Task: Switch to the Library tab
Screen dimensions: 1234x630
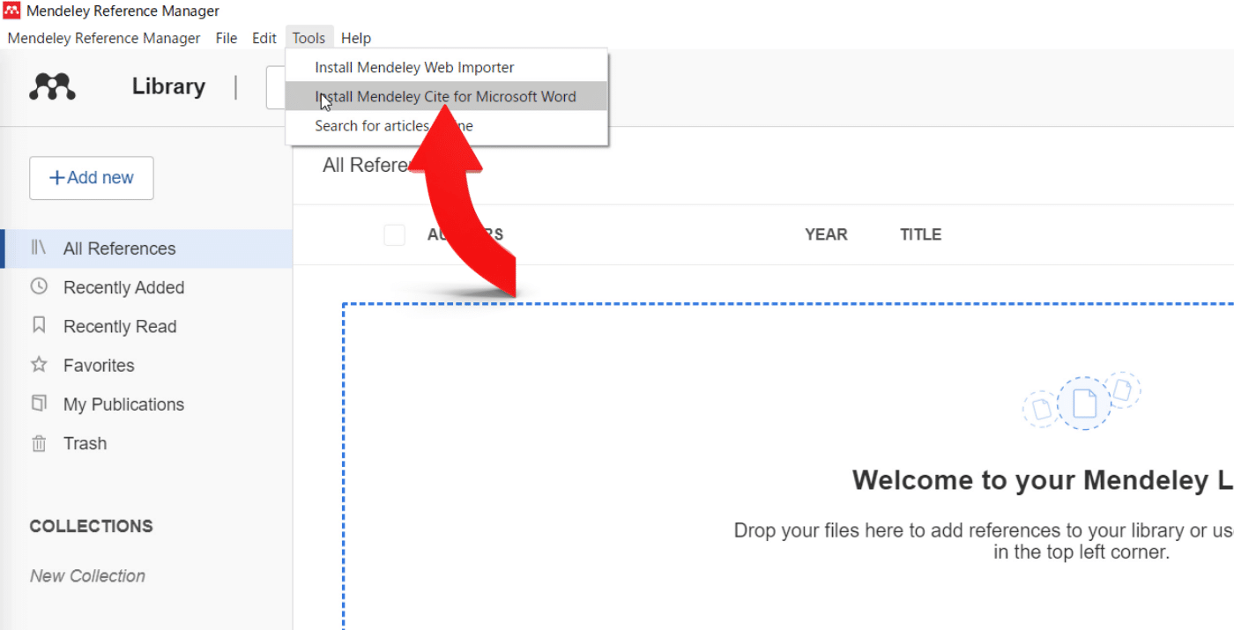Action: 168,86
